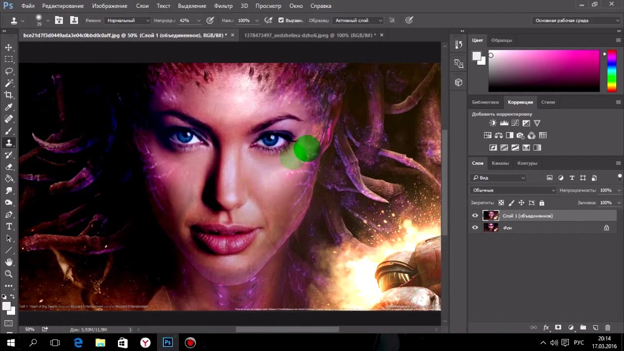The width and height of the screenshot is (624, 351).
Task: Select the Hand tool
Action: click(x=9, y=262)
